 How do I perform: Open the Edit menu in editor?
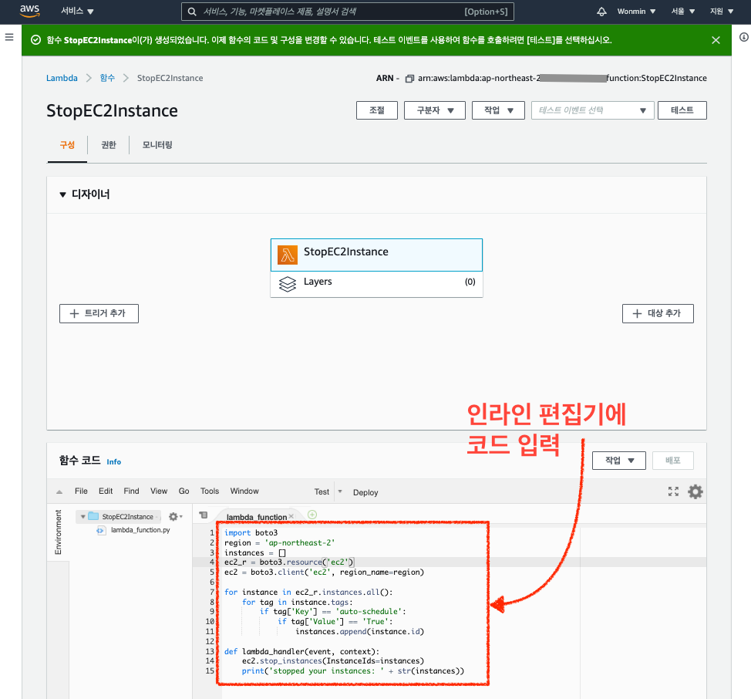pyautogui.click(x=106, y=491)
